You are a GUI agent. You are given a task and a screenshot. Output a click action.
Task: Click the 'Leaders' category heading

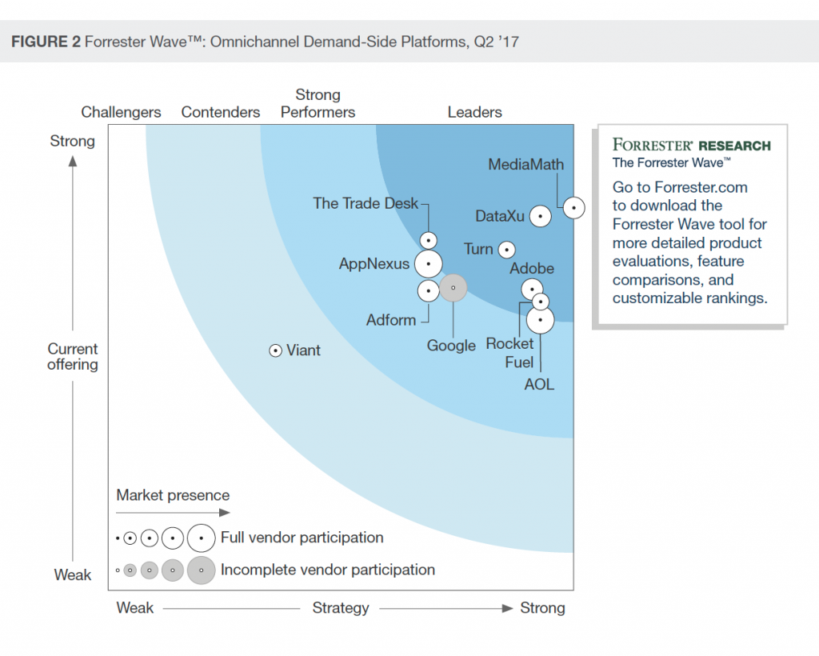[x=474, y=112]
